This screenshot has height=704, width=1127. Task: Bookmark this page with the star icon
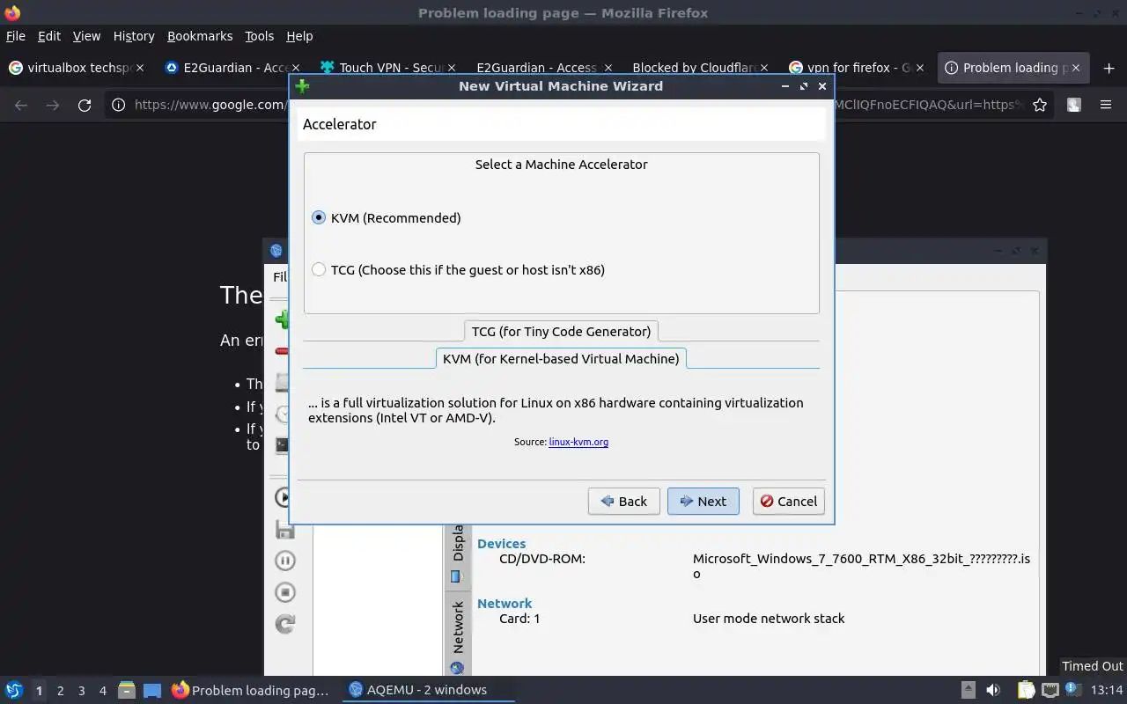pyautogui.click(x=1040, y=105)
